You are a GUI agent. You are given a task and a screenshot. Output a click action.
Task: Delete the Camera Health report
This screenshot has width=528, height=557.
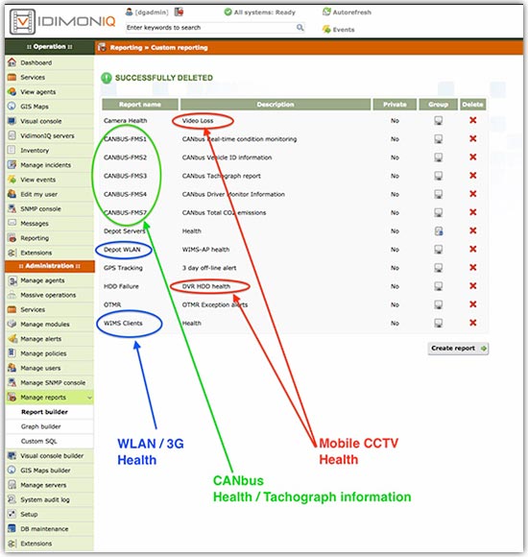[472, 120]
